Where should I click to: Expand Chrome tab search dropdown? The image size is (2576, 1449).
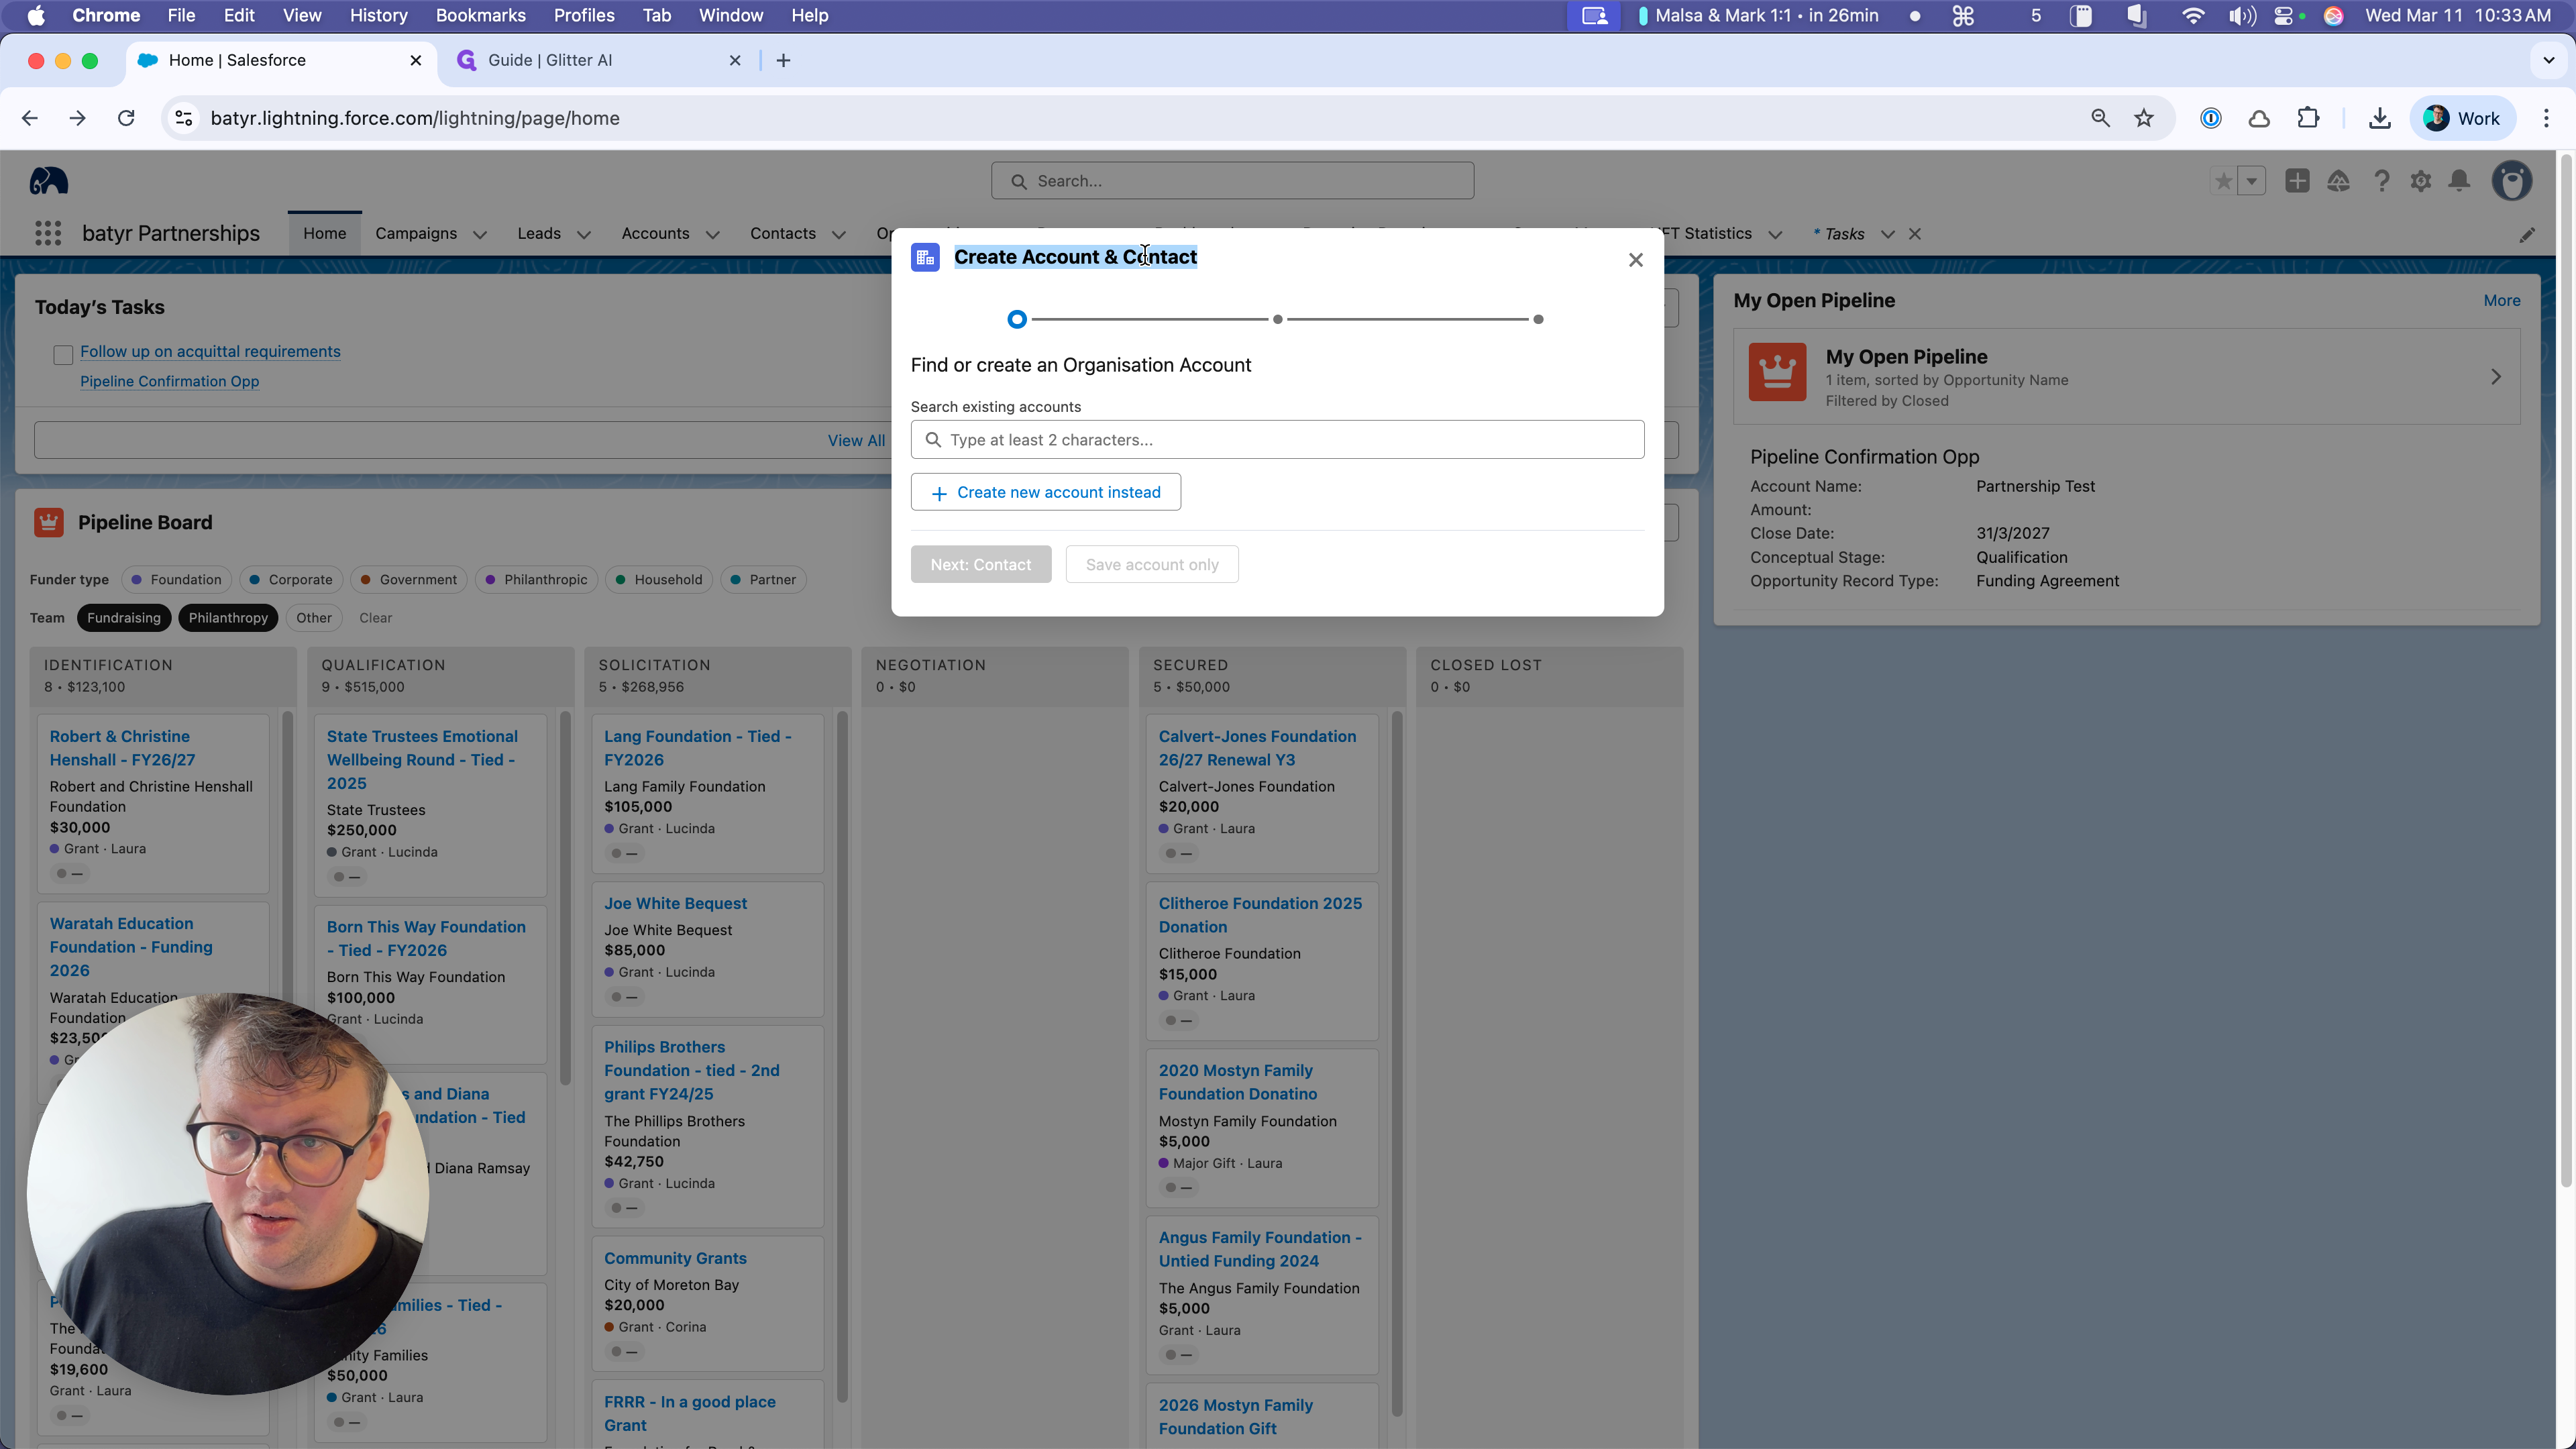coord(2548,60)
